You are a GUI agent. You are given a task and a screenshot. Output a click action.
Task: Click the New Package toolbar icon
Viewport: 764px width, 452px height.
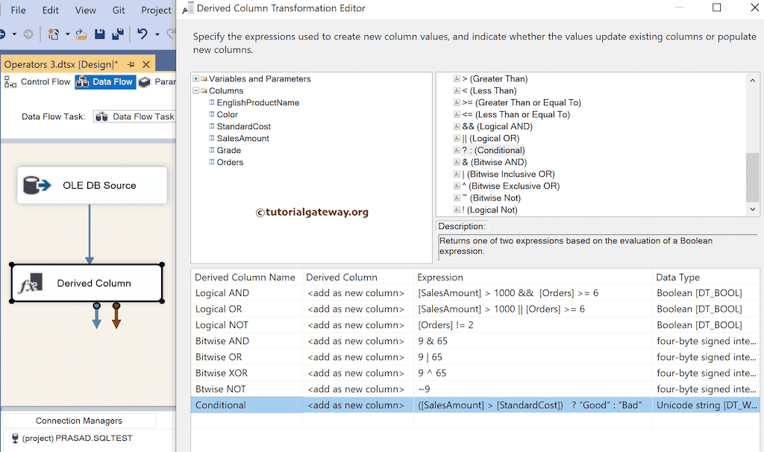[x=52, y=34]
